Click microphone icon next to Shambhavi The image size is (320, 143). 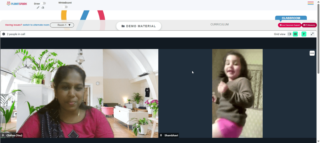coord(161,135)
